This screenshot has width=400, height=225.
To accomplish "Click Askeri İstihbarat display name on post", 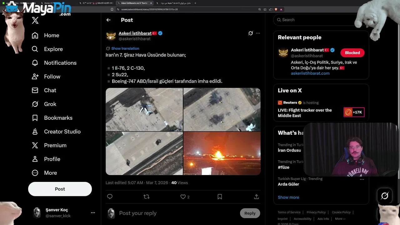I will tap(135, 33).
